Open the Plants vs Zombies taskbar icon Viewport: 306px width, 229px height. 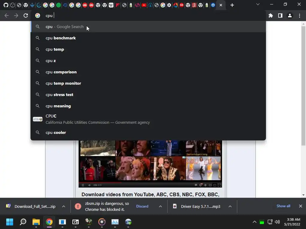tap(89, 222)
